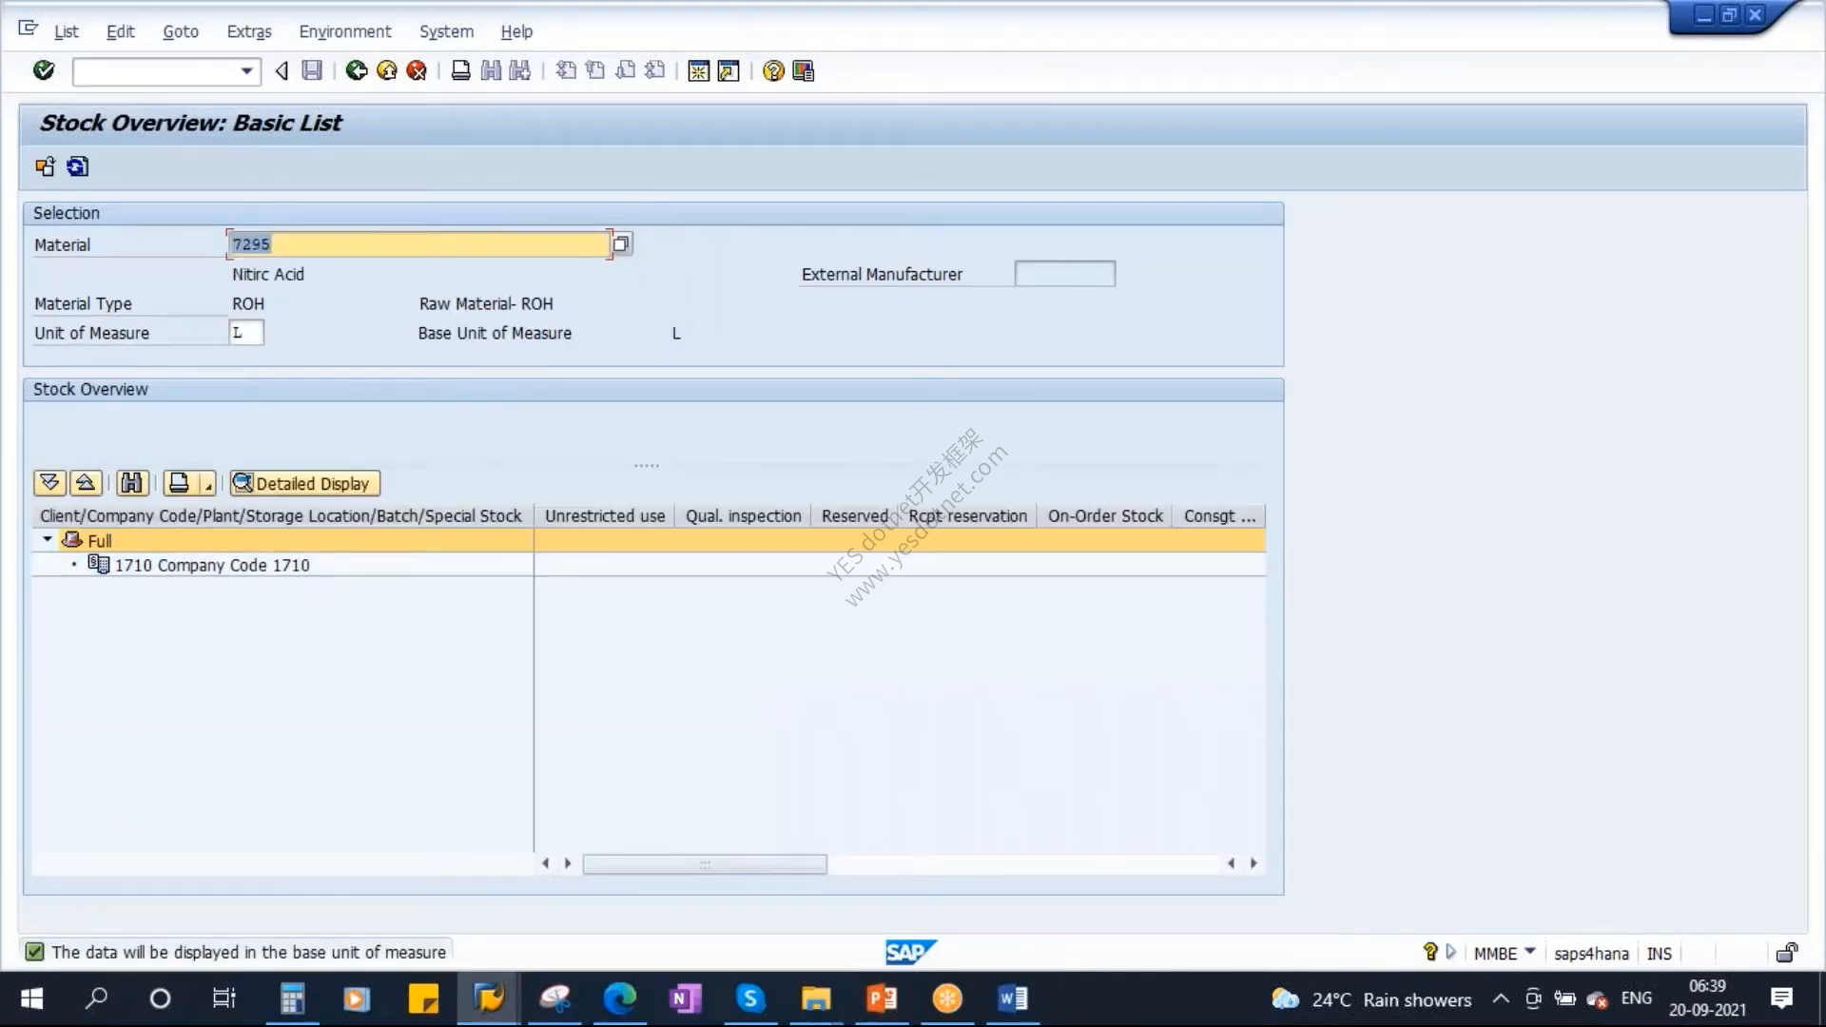The image size is (1826, 1027).
Task: Click the green Enter checkmark icon
Action: click(44, 70)
